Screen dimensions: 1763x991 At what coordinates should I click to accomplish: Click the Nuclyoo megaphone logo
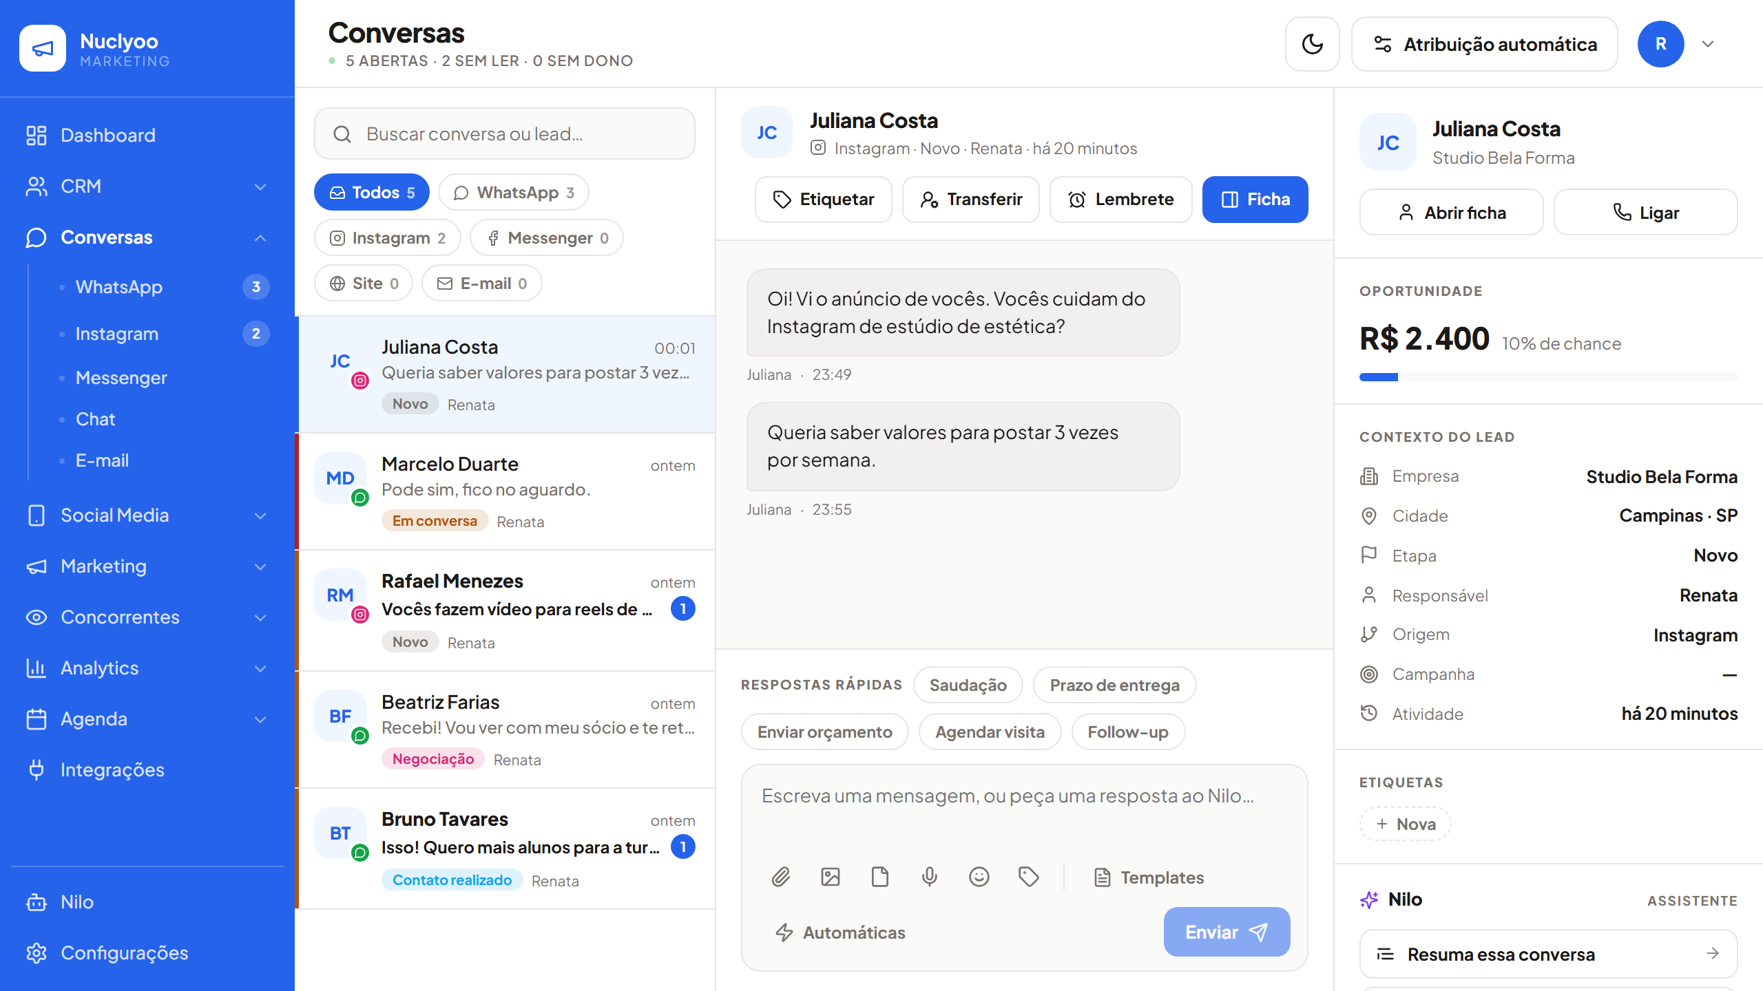click(x=43, y=48)
